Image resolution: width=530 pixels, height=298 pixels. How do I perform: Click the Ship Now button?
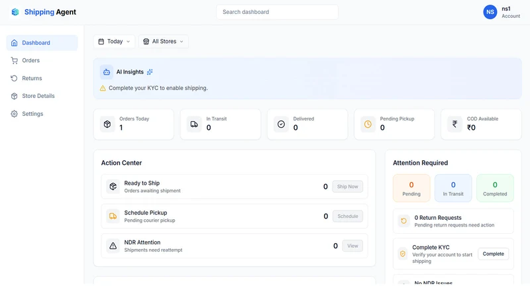(x=347, y=187)
